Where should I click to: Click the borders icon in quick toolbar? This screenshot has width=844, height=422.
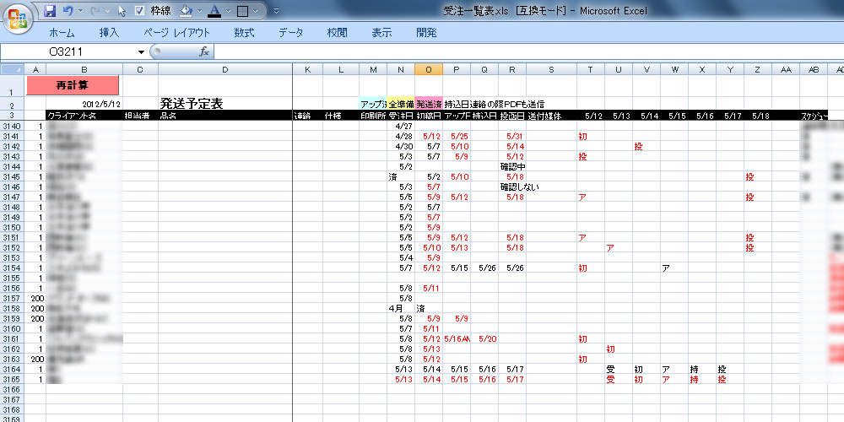tap(242, 12)
